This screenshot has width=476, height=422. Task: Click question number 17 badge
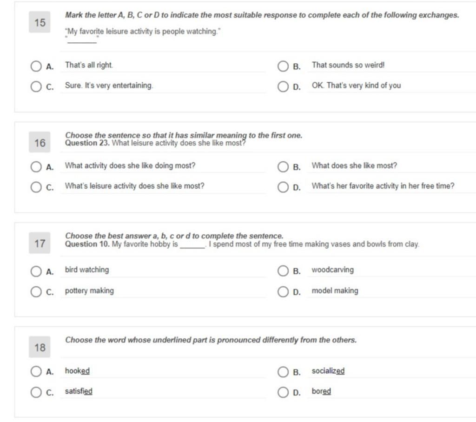click(40, 243)
